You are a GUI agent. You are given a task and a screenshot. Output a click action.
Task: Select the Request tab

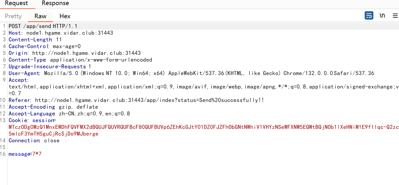click(17, 3)
